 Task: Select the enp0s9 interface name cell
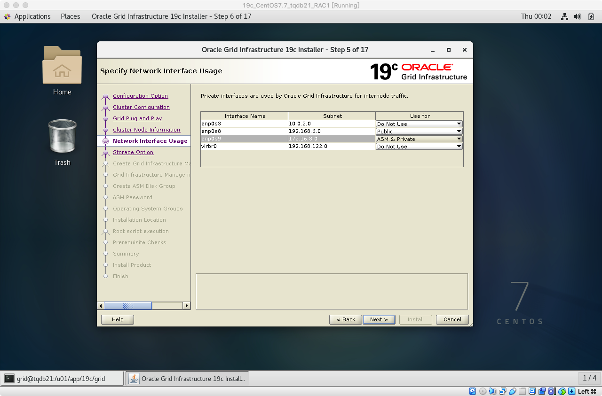pyautogui.click(x=244, y=139)
